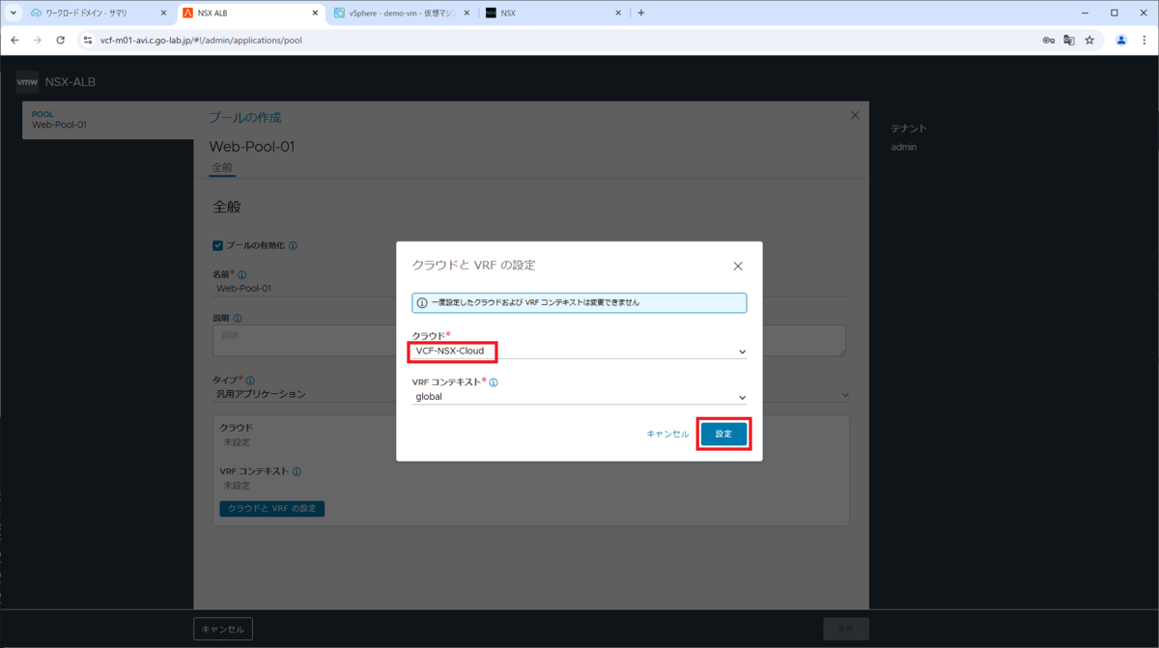Click the info icon beside VRF コンテキスト in the pool form
The image size is (1159, 648).
[297, 471]
